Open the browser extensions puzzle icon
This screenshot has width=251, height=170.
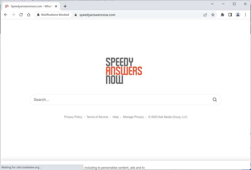coord(222,14)
